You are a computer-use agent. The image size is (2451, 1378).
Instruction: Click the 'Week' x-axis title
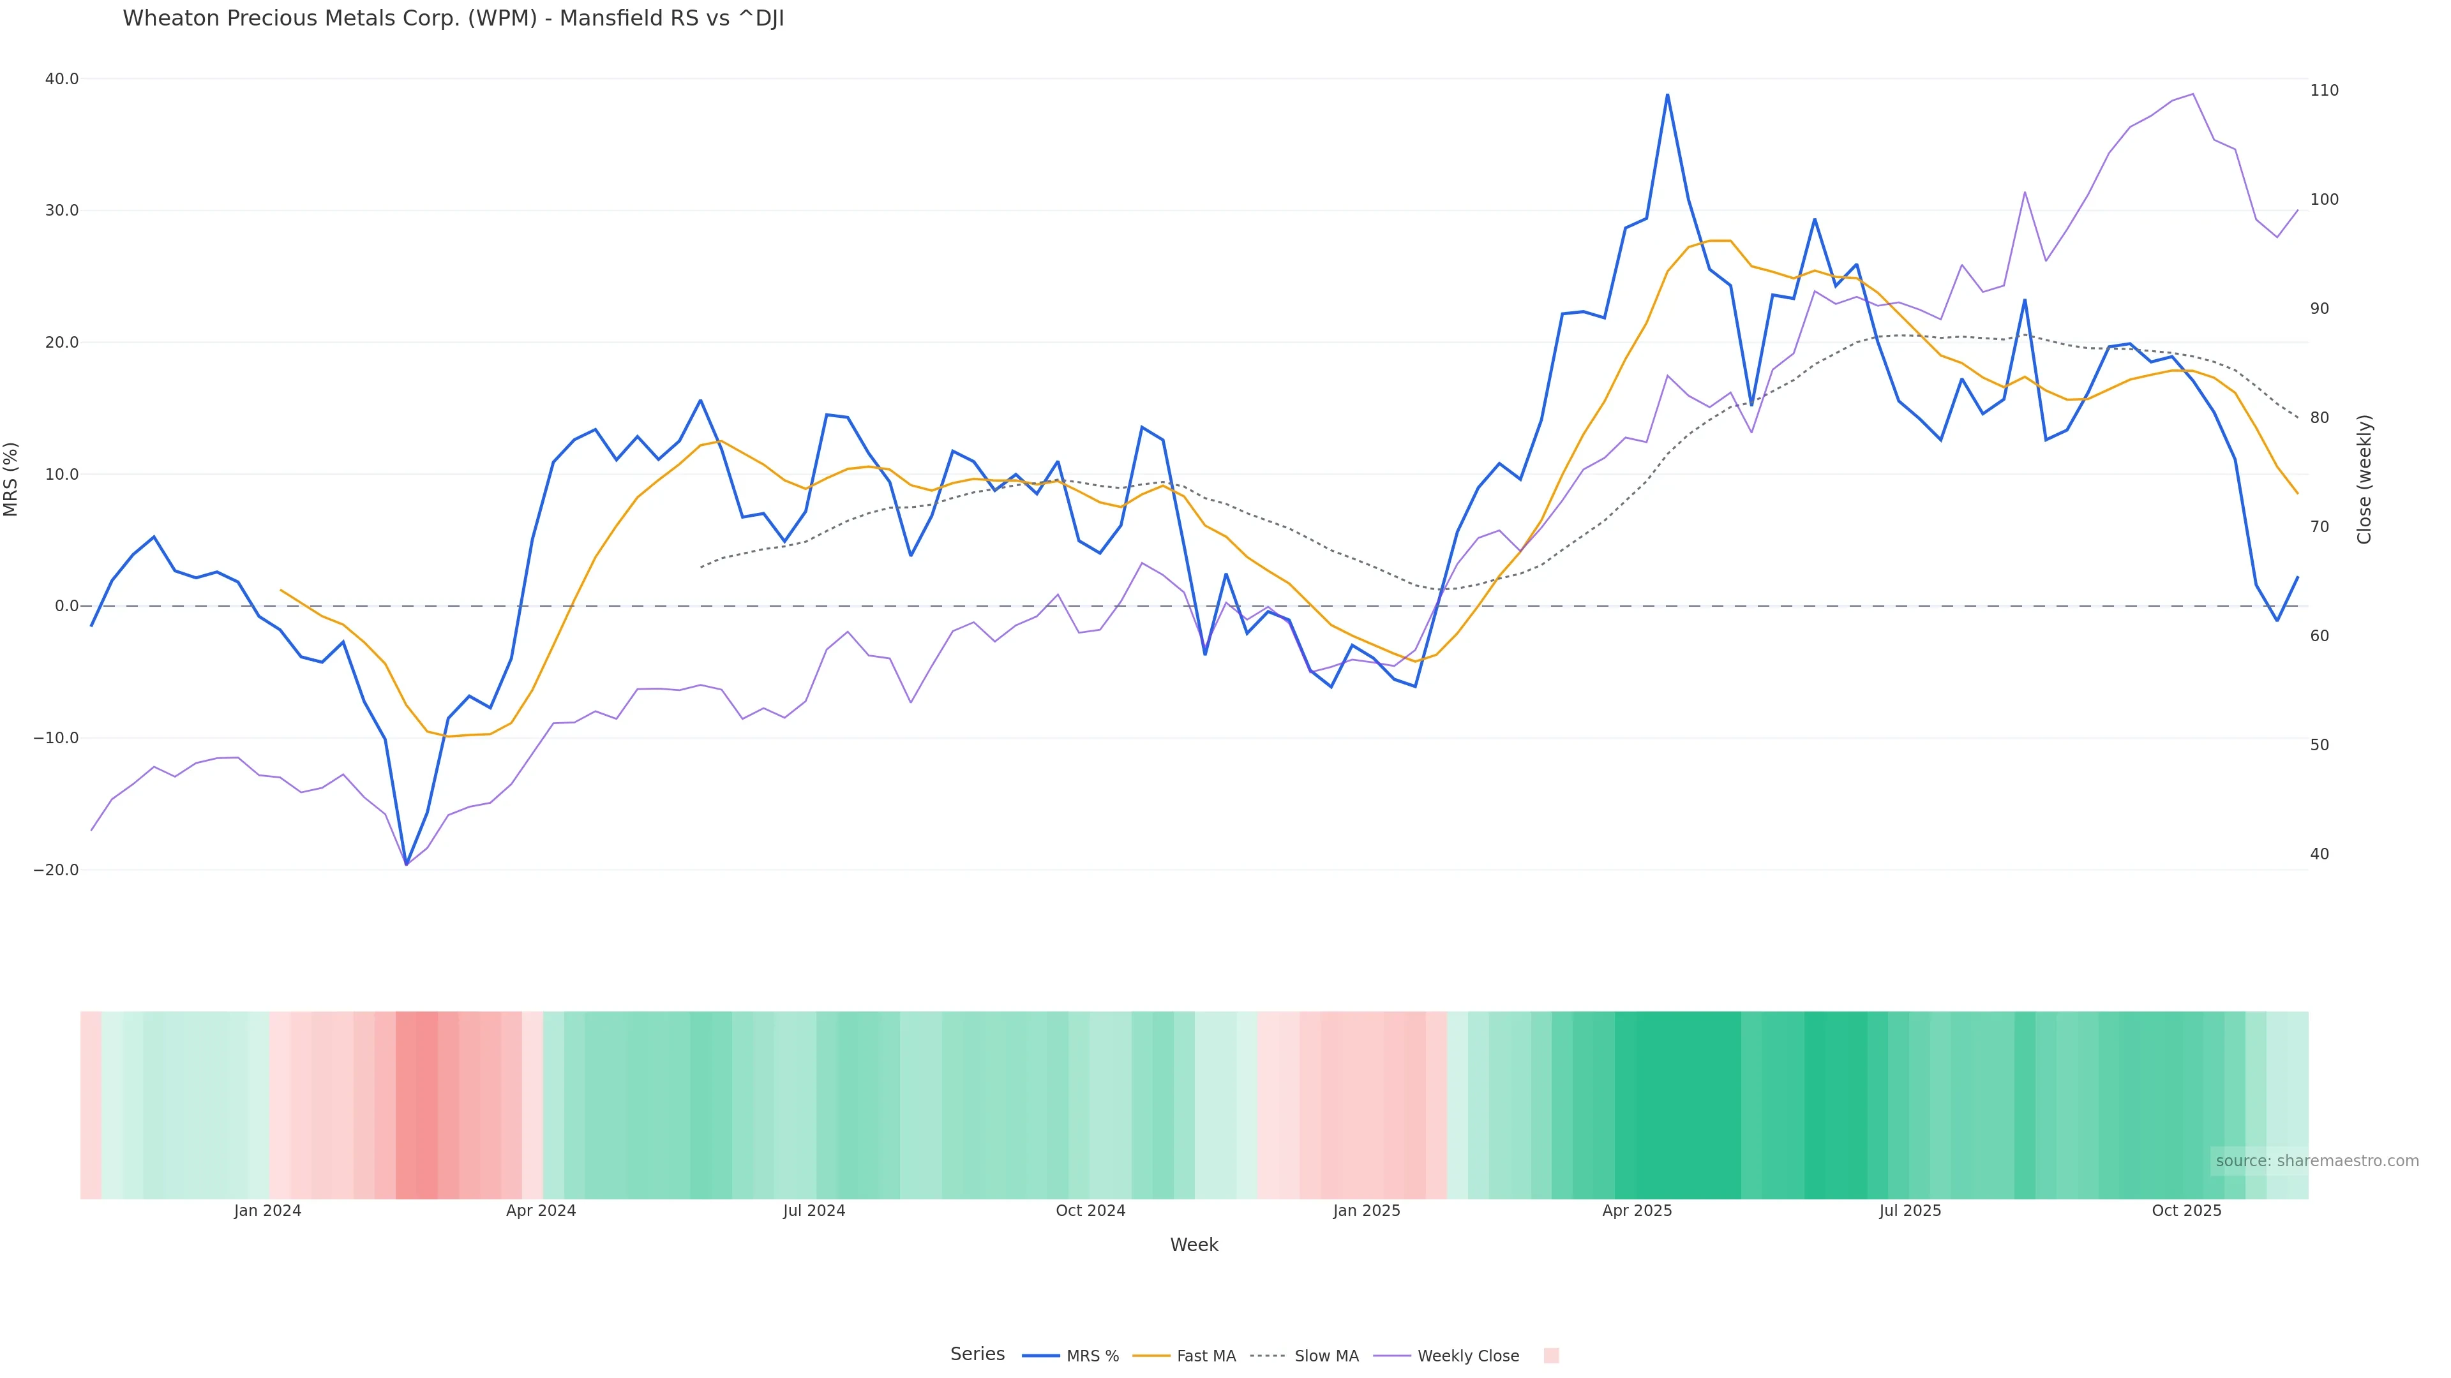(x=1194, y=1245)
